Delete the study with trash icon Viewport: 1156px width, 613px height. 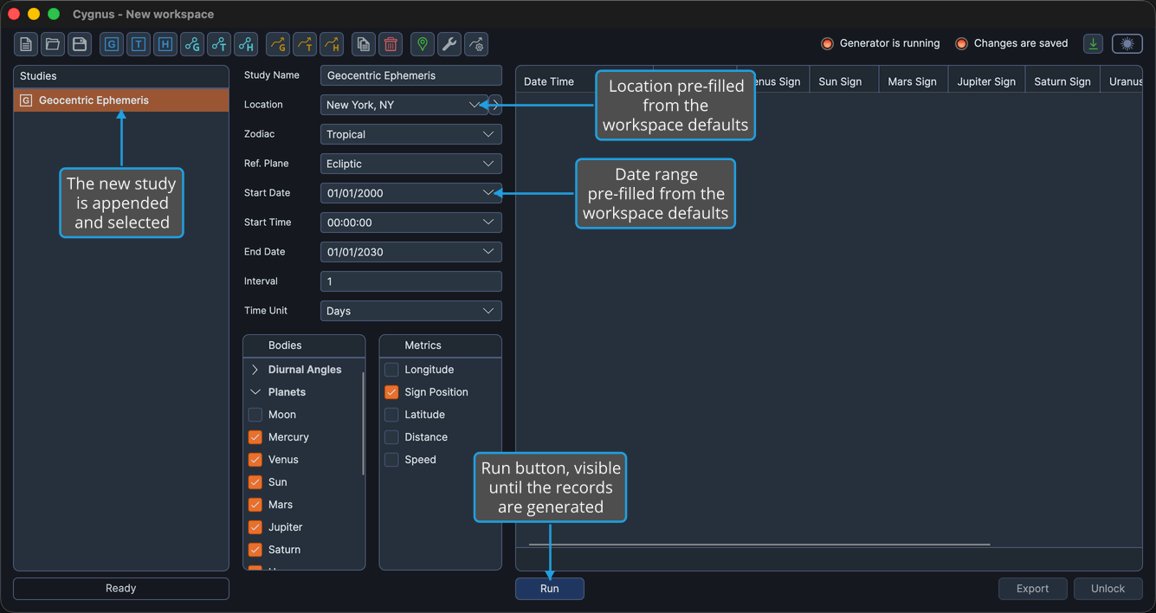tap(391, 44)
